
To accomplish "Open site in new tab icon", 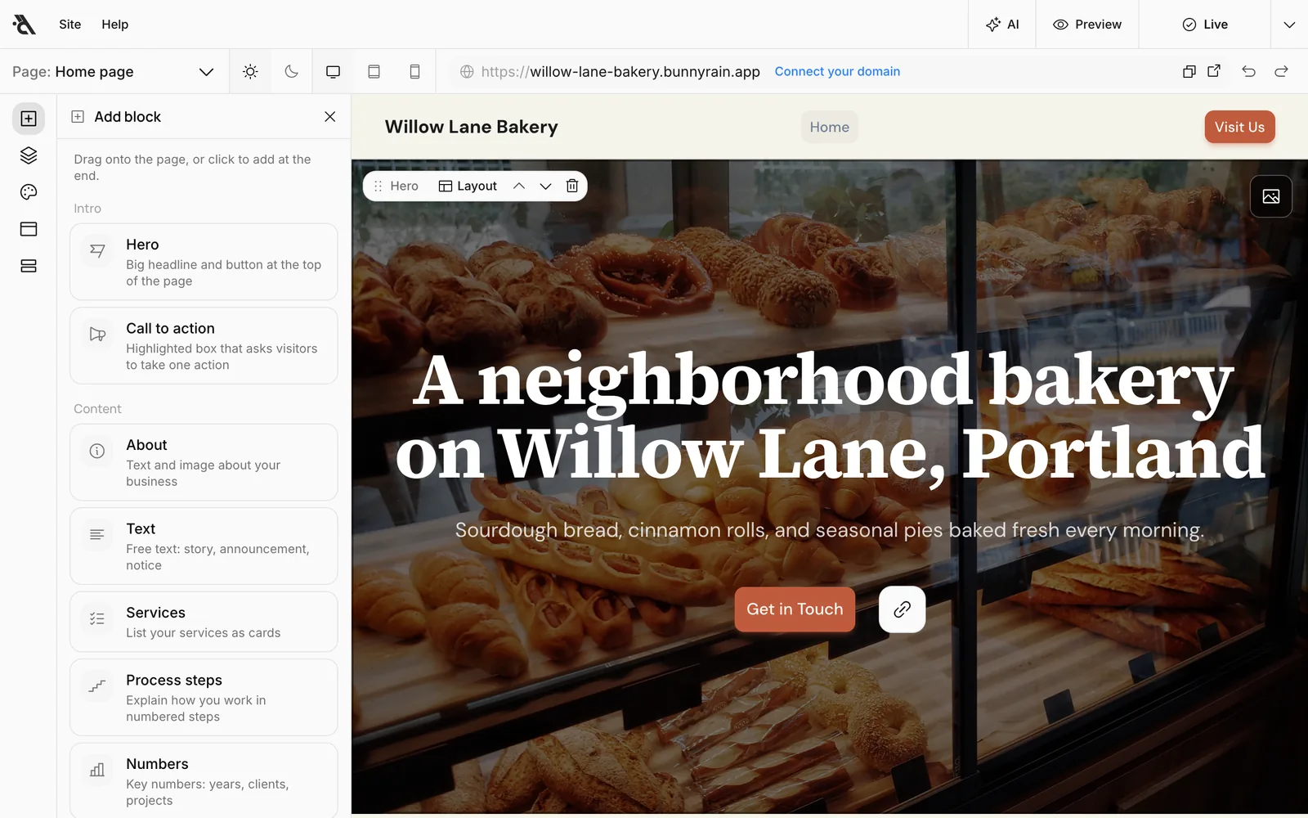I will pos(1214,71).
